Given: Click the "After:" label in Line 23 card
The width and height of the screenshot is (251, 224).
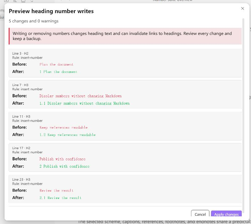Looking at the screenshot, I should tap(18, 198).
